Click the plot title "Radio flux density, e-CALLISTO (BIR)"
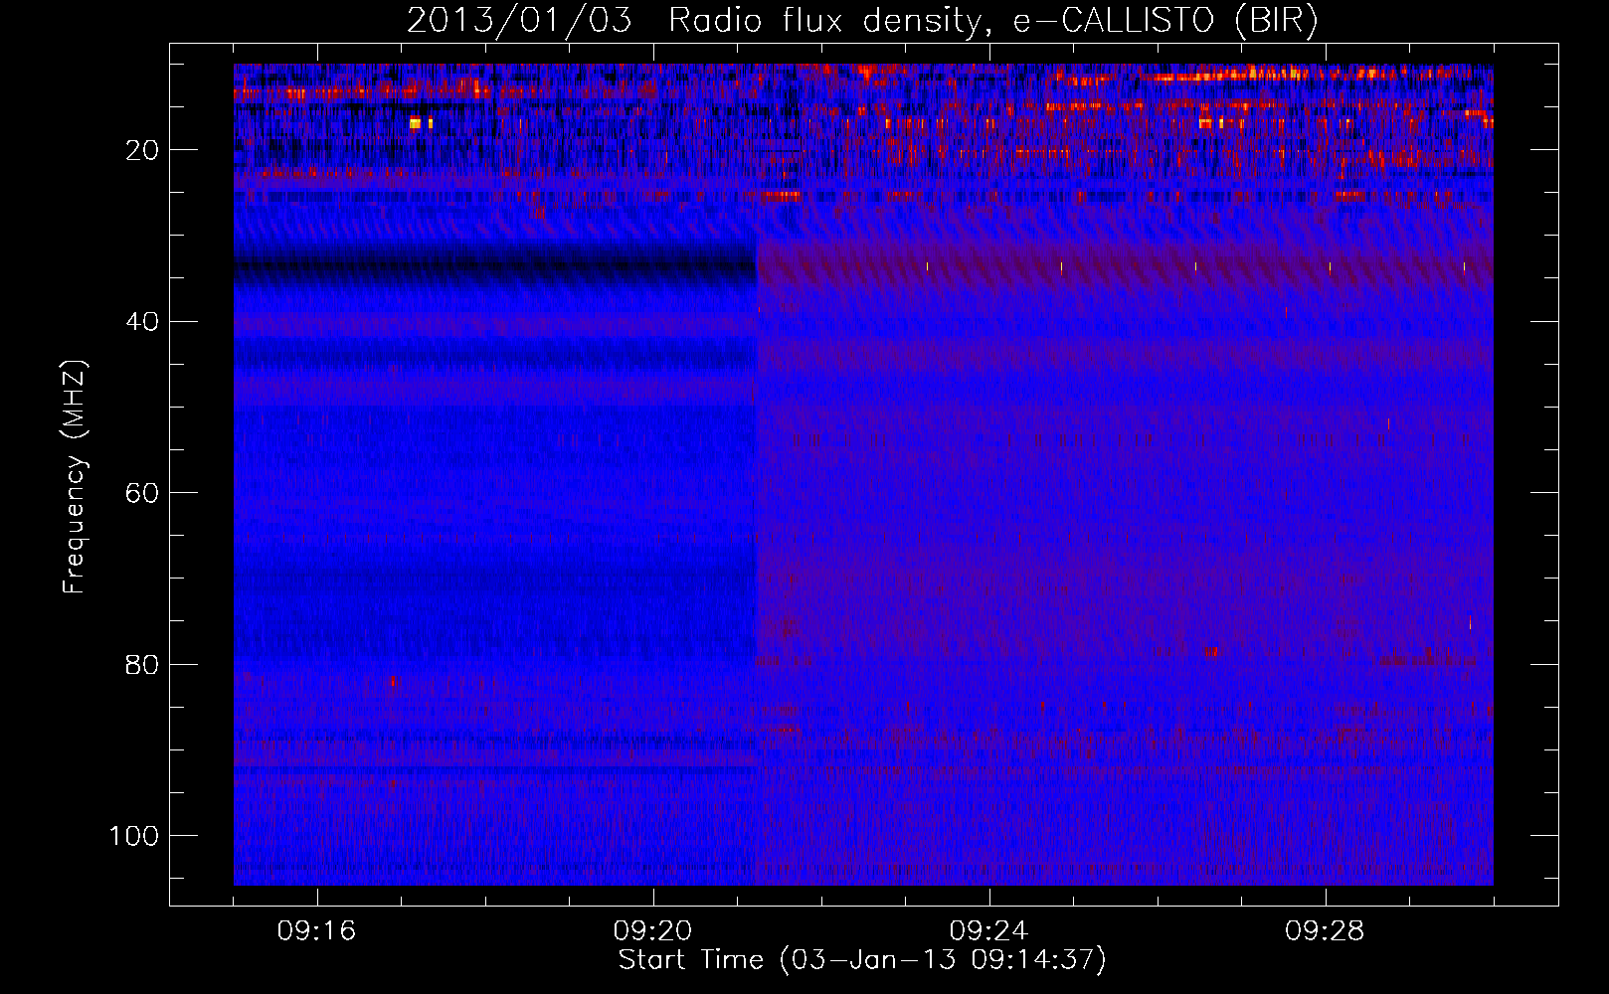Screen dimensions: 1609x994 click(992, 21)
